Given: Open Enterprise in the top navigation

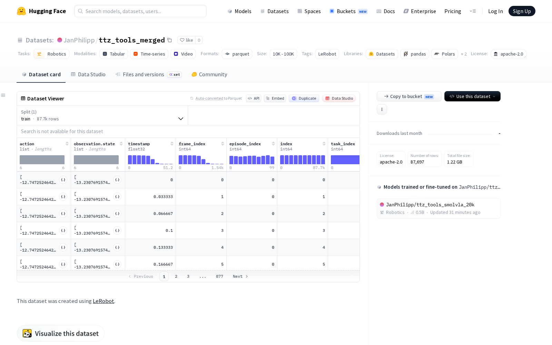Looking at the screenshot, I should click(420, 11).
